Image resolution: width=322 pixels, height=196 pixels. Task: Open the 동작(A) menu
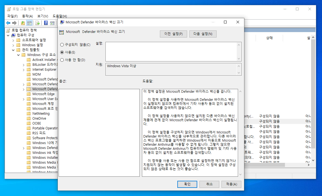[28, 16]
